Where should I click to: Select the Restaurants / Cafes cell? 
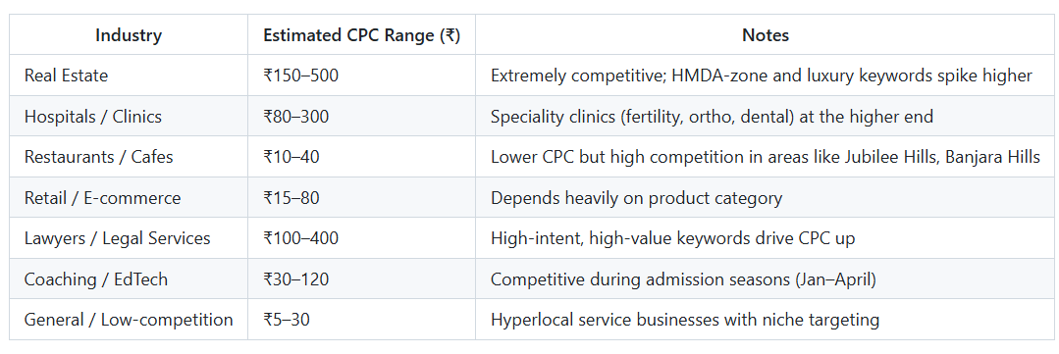click(129, 157)
